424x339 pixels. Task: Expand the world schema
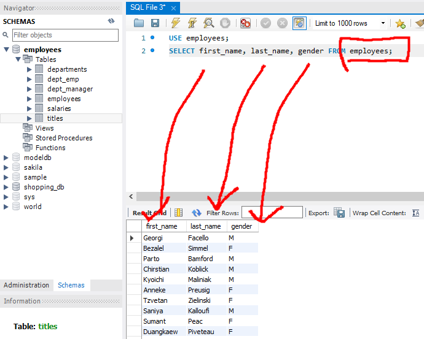pyautogui.click(x=6, y=207)
